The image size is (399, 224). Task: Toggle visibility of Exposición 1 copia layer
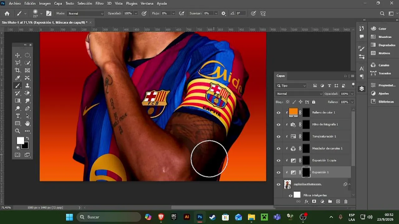click(278, 161)
